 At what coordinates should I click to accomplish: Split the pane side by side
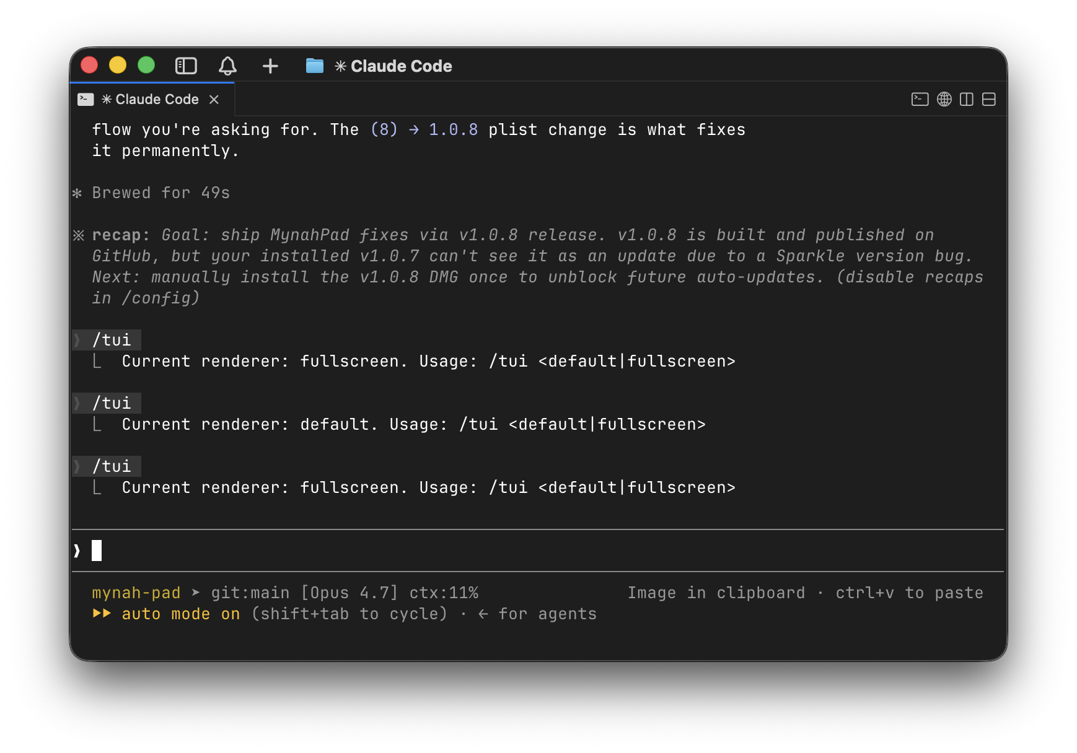(966, 99)
